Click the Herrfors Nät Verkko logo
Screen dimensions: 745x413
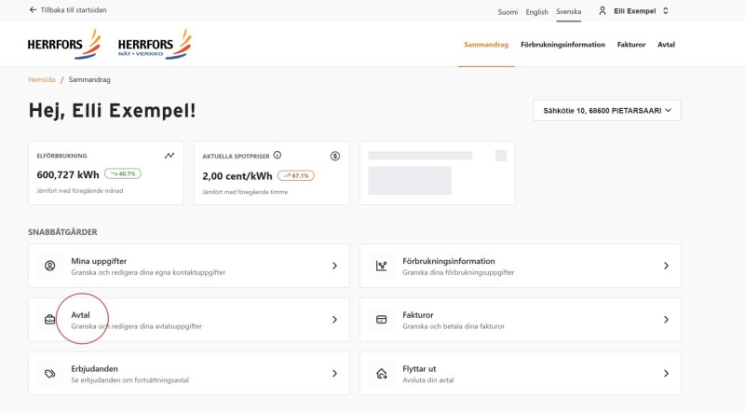(x=155, y=44)
